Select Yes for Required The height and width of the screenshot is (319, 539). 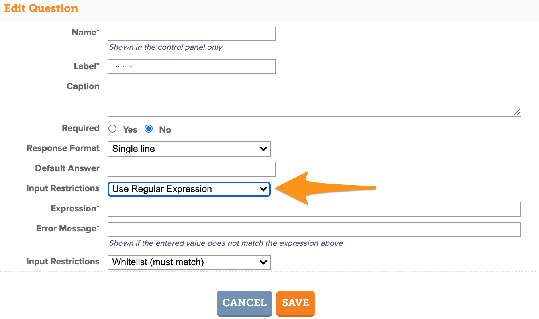(113, 129)
